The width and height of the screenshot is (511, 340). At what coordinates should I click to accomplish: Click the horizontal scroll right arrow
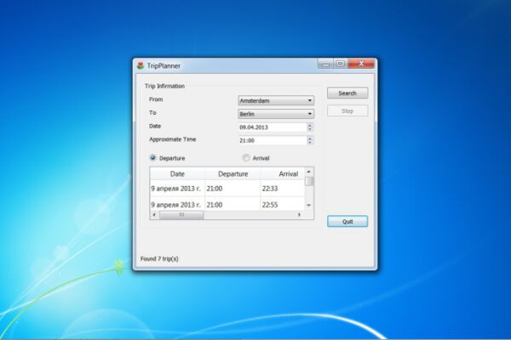(x=299, y=215)
